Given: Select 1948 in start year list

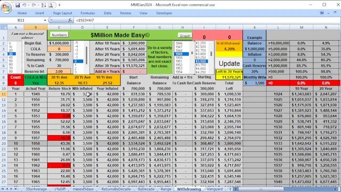Looking at the screenshot, I should coord(182,50).
